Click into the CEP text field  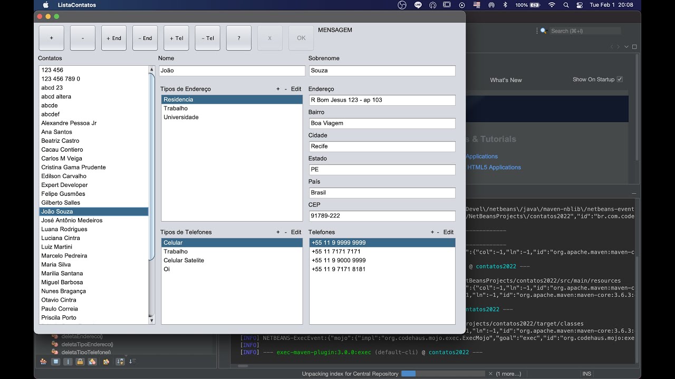point(382,216)
